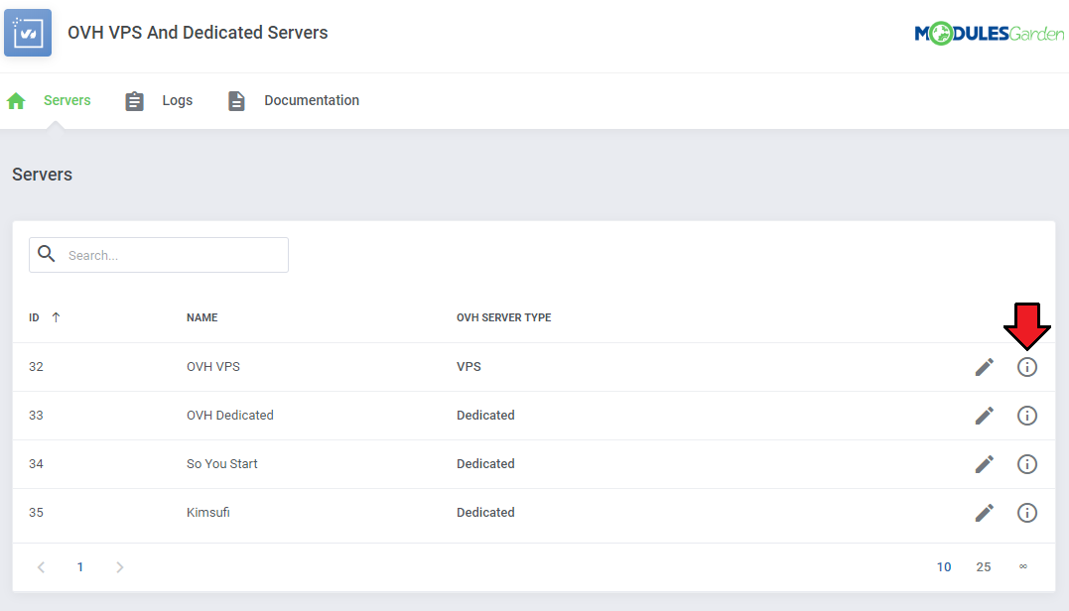Click the green home icon
This screenshot has height=611, width=1069.
(x=16, y=101)
